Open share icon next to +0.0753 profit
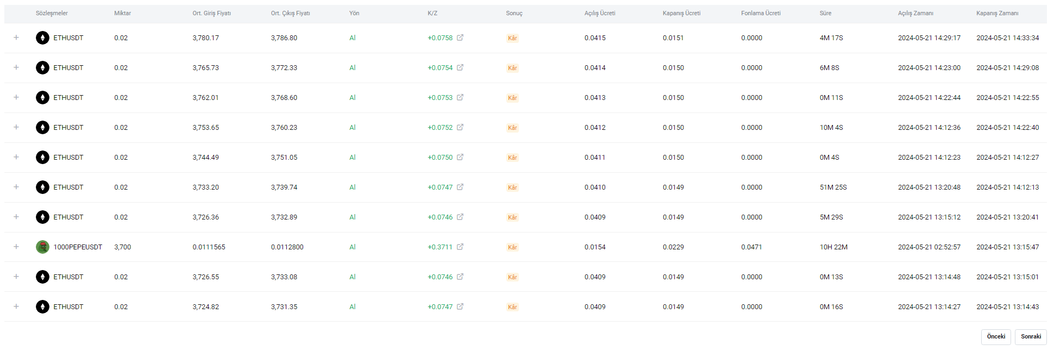1054x351 pixels. (460, 97)
